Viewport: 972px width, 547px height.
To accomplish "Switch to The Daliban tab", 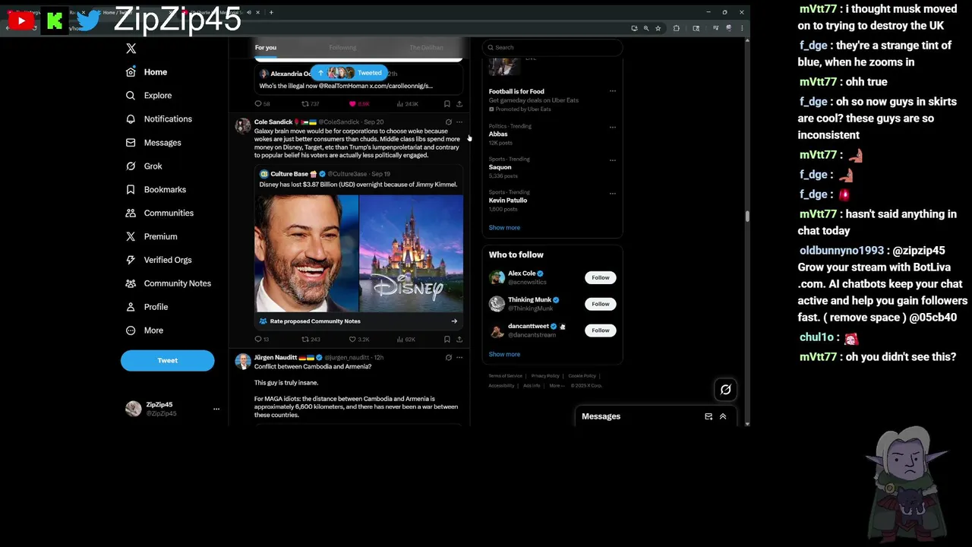I will [426, 48].
